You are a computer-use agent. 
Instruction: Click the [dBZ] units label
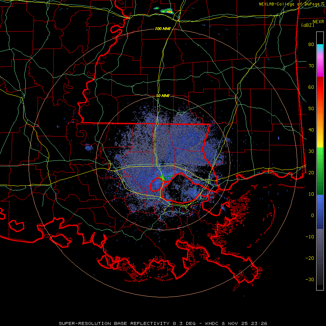click(308, 25)
